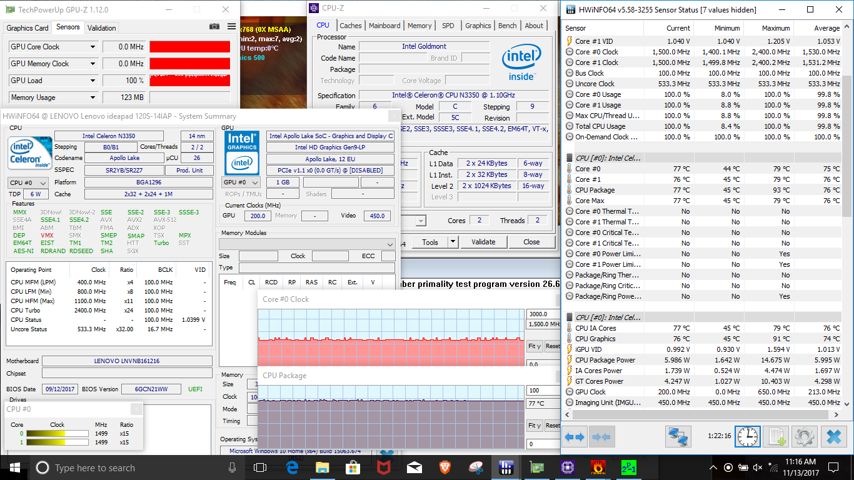The width and height of the screenshot is (854, 480).
Task: Click the CPU-Z Validate button
Action: 483,242
